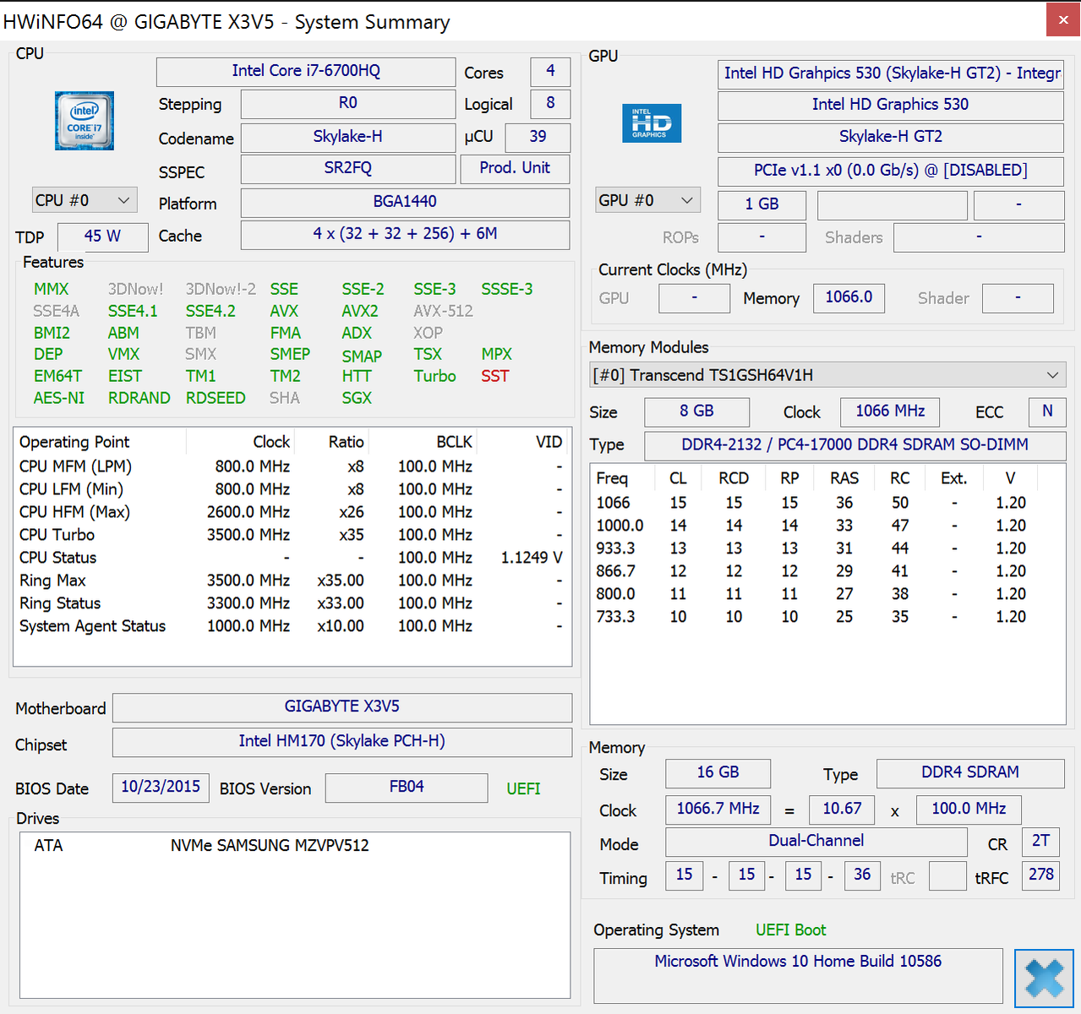Click the Dual-Channel mode field
Image resolution: width=1081 pixels, height=1014 pixels.
click(x=816, y=842)
